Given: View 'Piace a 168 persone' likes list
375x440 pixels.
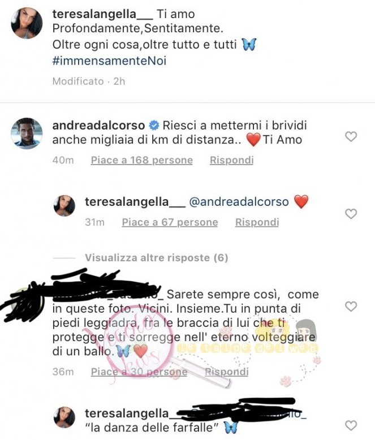Looking at the screenshot, I should [x=142, y=160].
